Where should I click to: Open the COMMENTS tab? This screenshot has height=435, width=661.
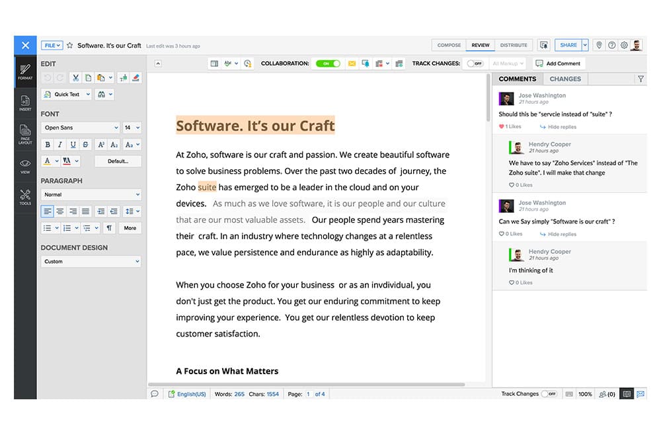tap(518, 79)
